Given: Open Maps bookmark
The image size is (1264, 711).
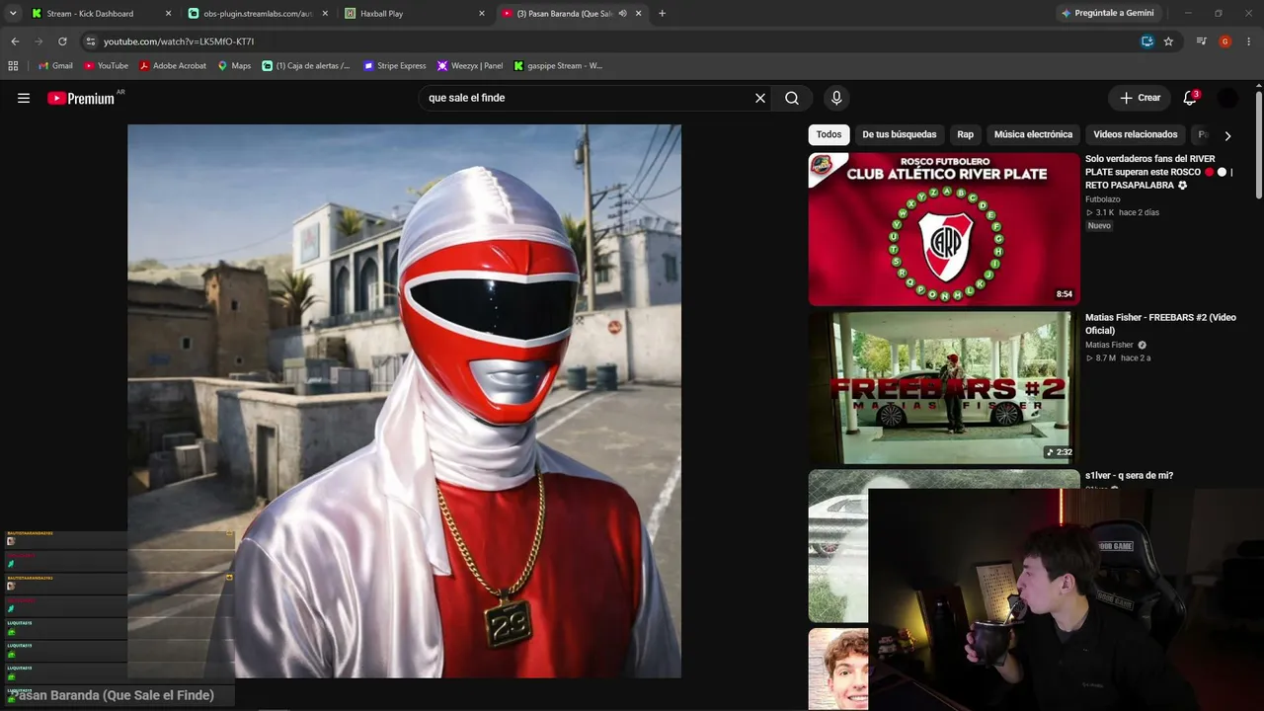Looking at the screenshot, I should [x=234, y=66].
